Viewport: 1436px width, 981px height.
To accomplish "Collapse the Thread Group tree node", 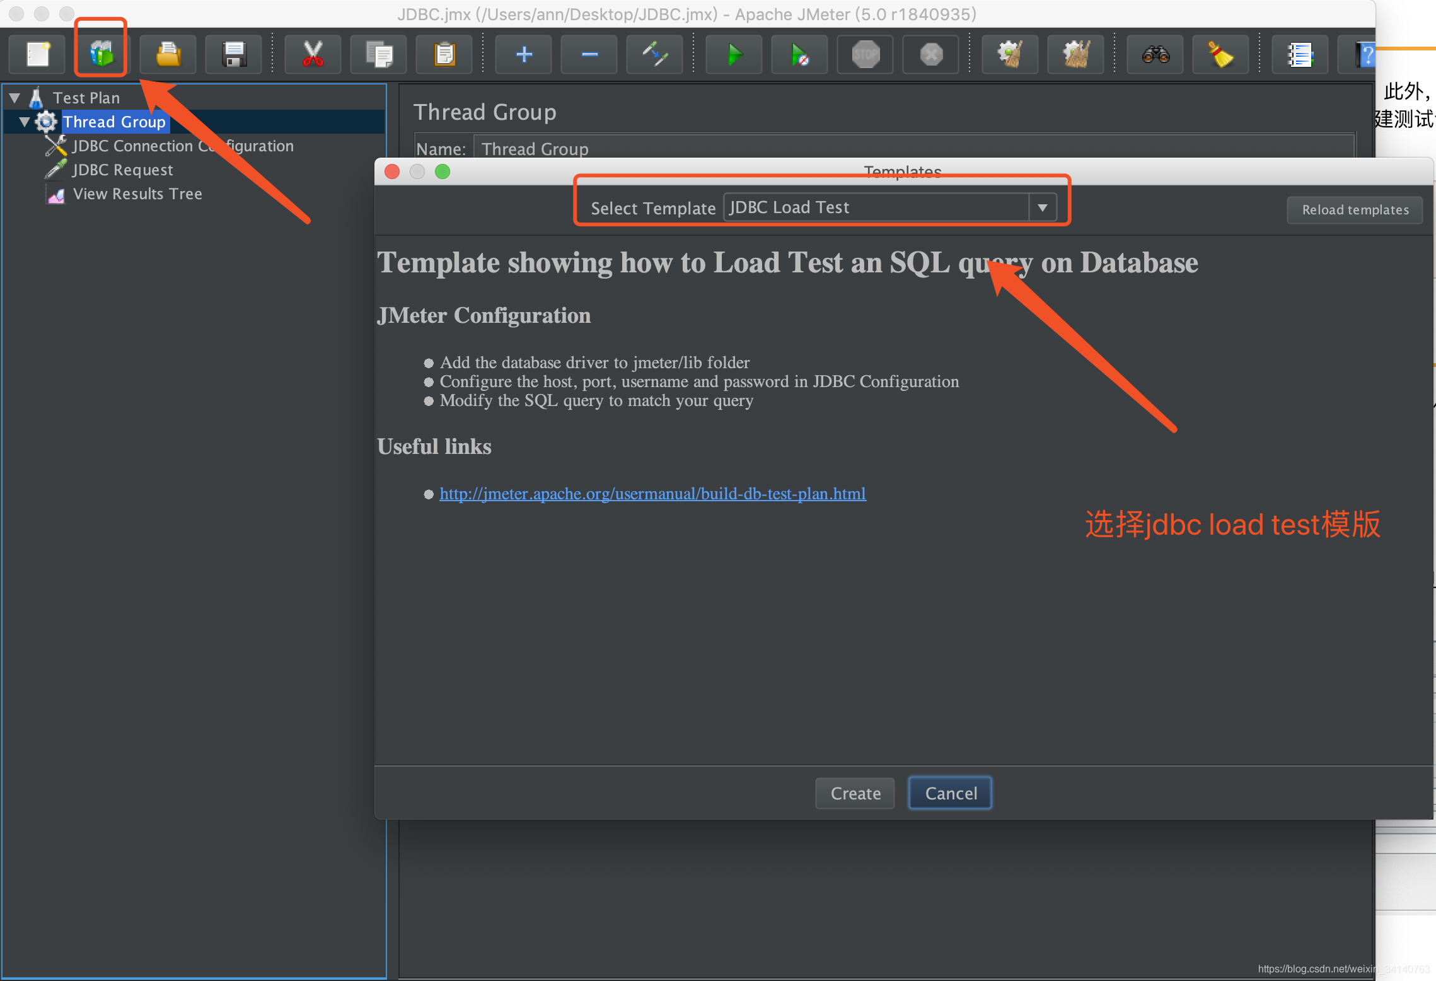I will pyautogui.click(x=25, y=122).
